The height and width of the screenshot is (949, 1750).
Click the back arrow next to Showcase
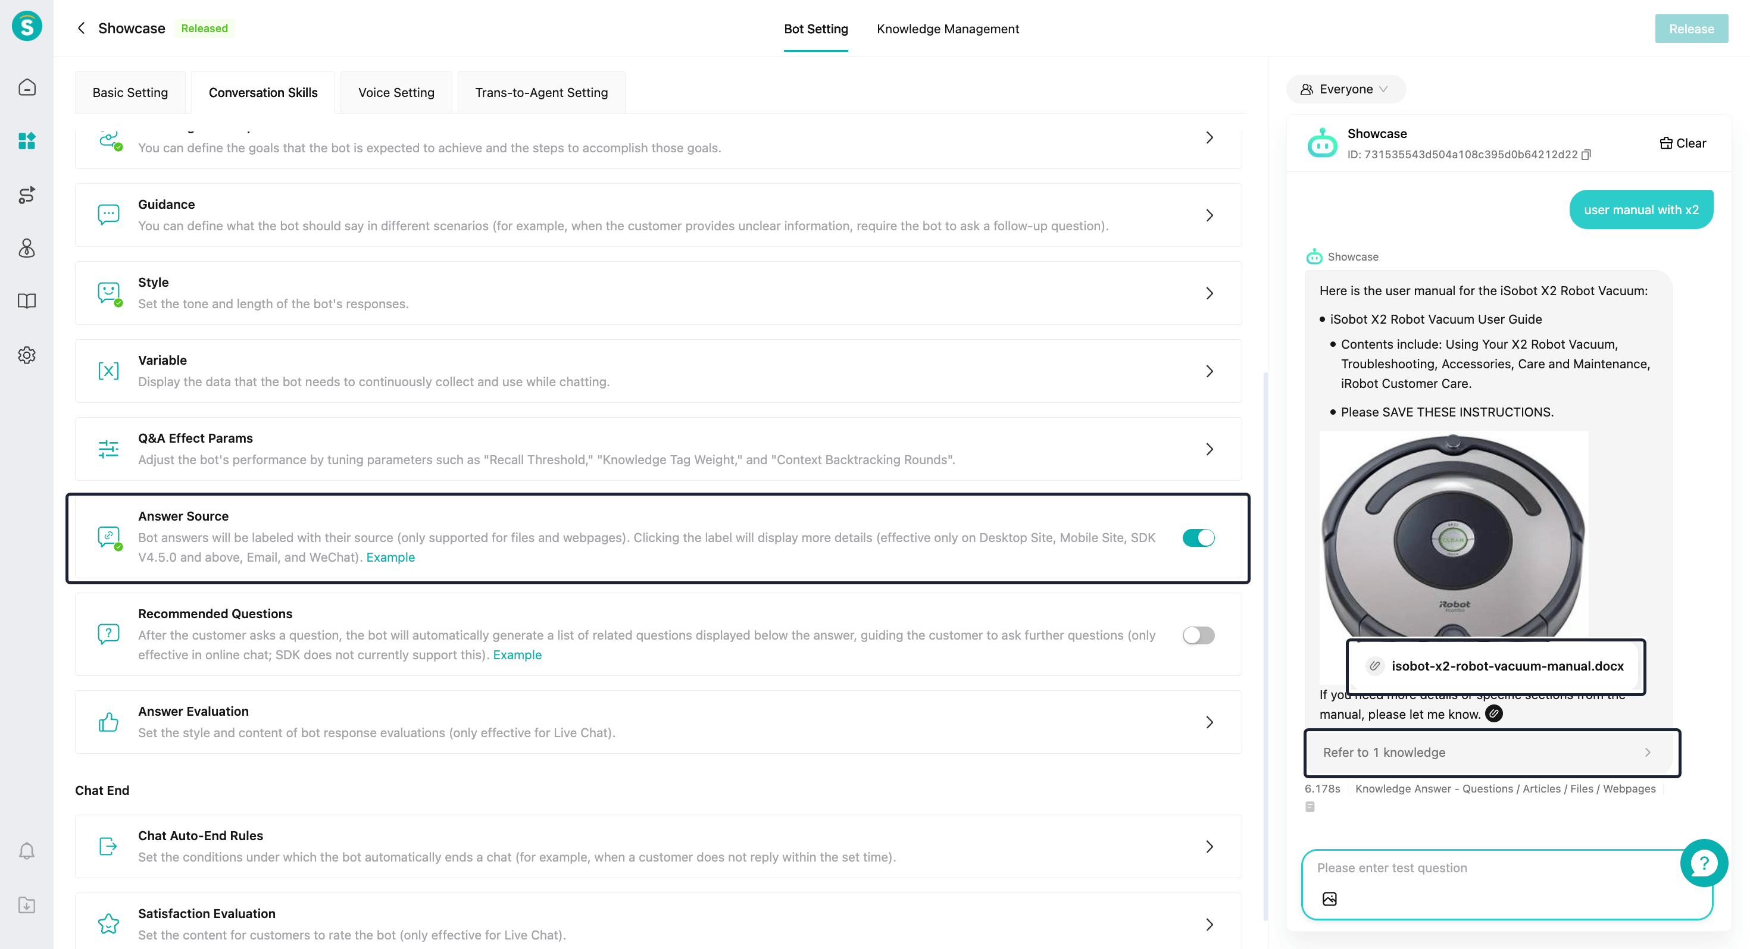(82, 28)
